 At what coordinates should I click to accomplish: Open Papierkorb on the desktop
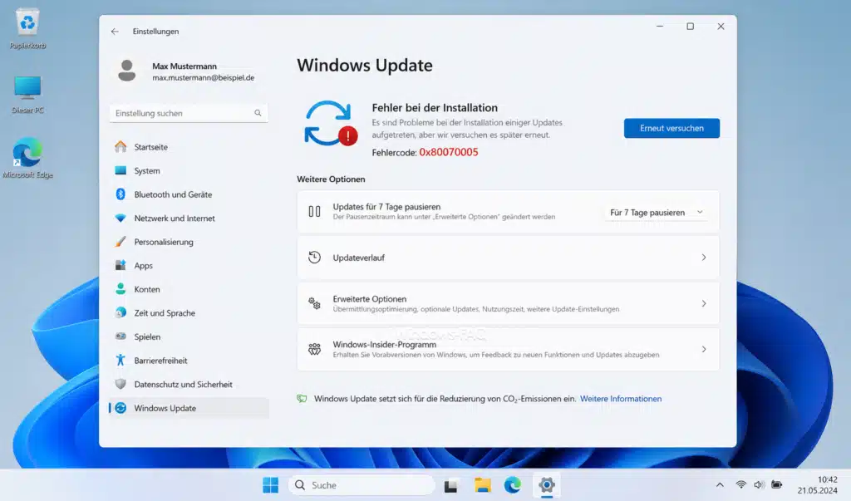point(27,29)
